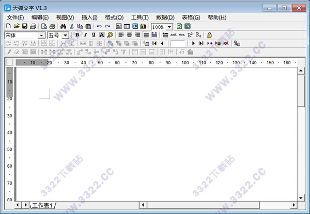Click the yellow padlock lock icon
The image size is (310, 214).
coord(209,35)
